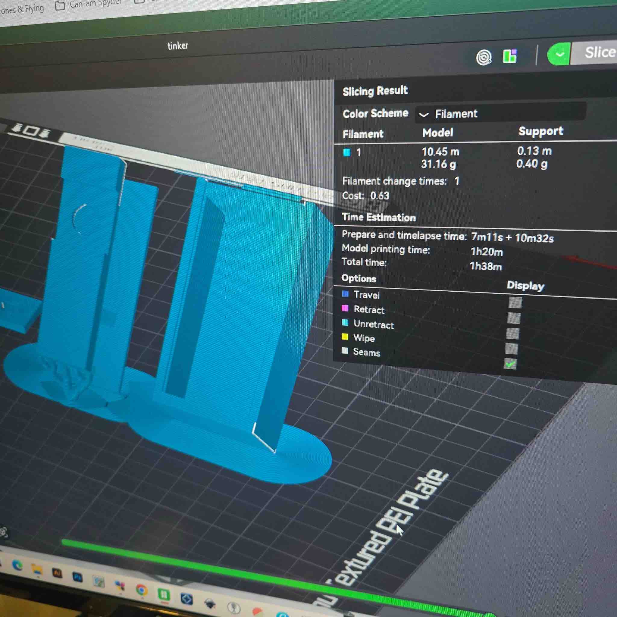Select the tinker project title tab
The width and height of the screenshot is (617, 617).
click(x=178, y=46)
